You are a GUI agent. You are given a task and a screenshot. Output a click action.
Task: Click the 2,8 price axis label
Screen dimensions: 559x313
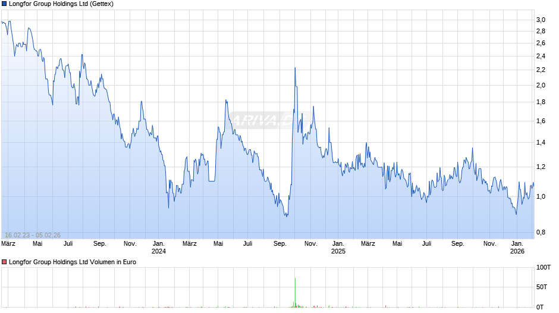pyautogui.click(x=541, y=32)
